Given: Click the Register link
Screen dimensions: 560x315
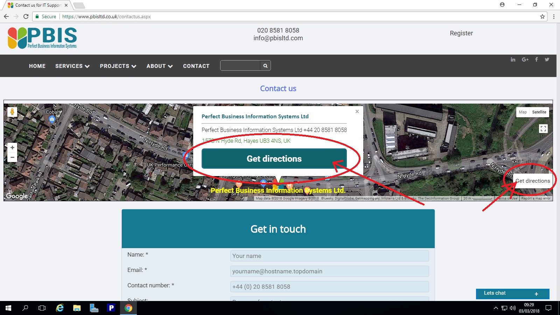Looking at the screenshot, I should [461, 33].
